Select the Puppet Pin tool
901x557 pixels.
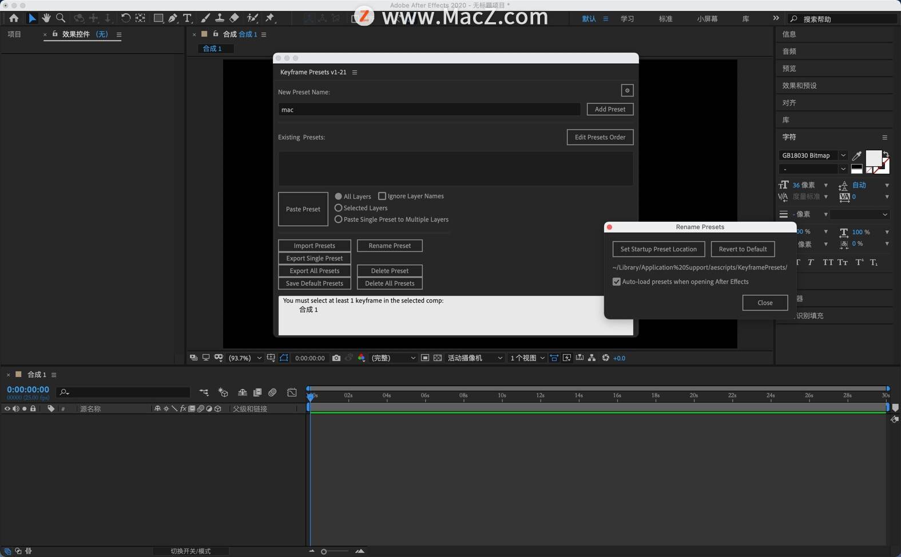pyautogui.click(x=270, y=18)
